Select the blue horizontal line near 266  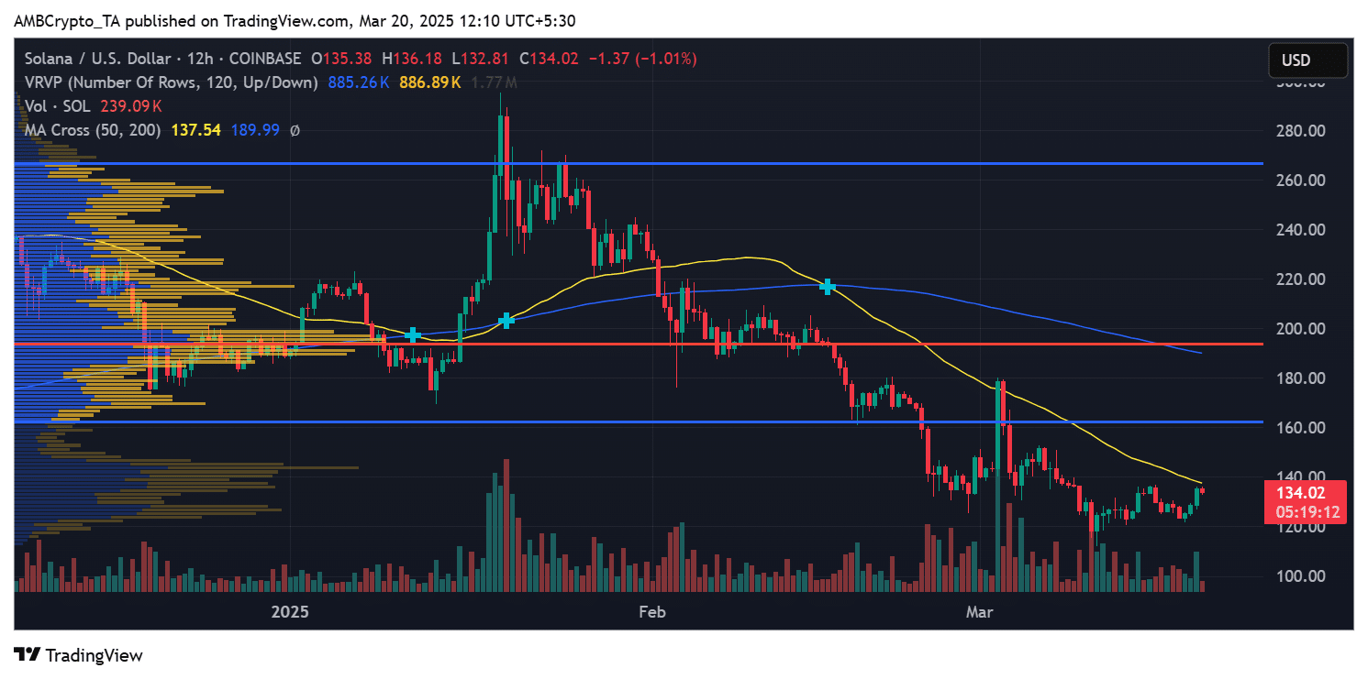[638, 163]
